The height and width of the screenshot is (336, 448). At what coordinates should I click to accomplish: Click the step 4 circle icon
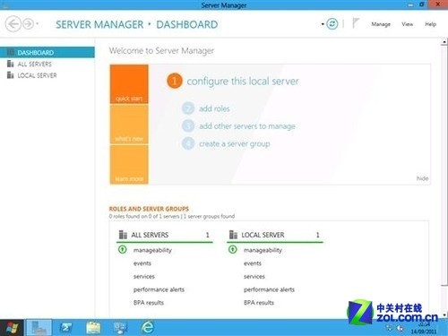point(188,143)
